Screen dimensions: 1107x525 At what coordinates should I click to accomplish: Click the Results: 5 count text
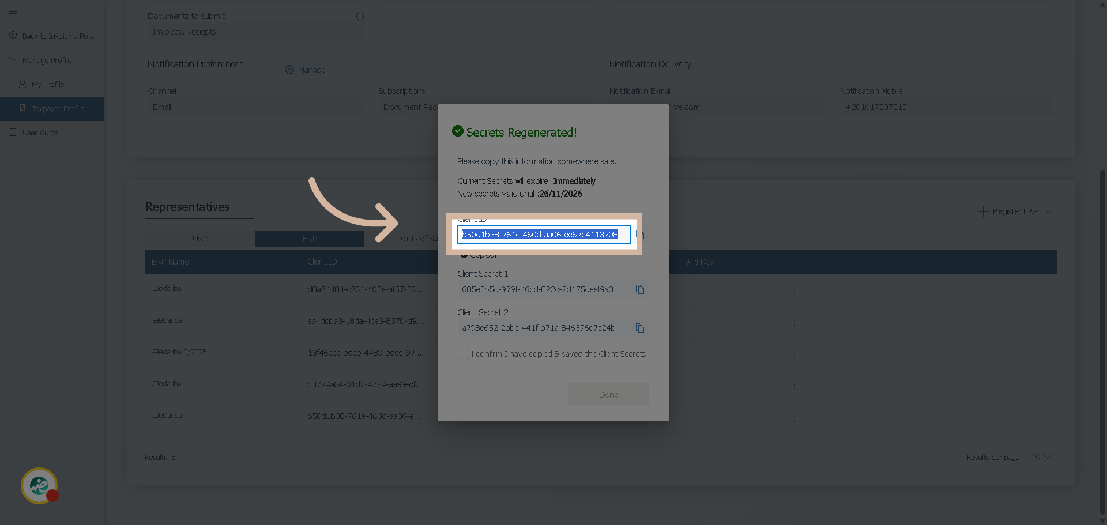(160, 458)
